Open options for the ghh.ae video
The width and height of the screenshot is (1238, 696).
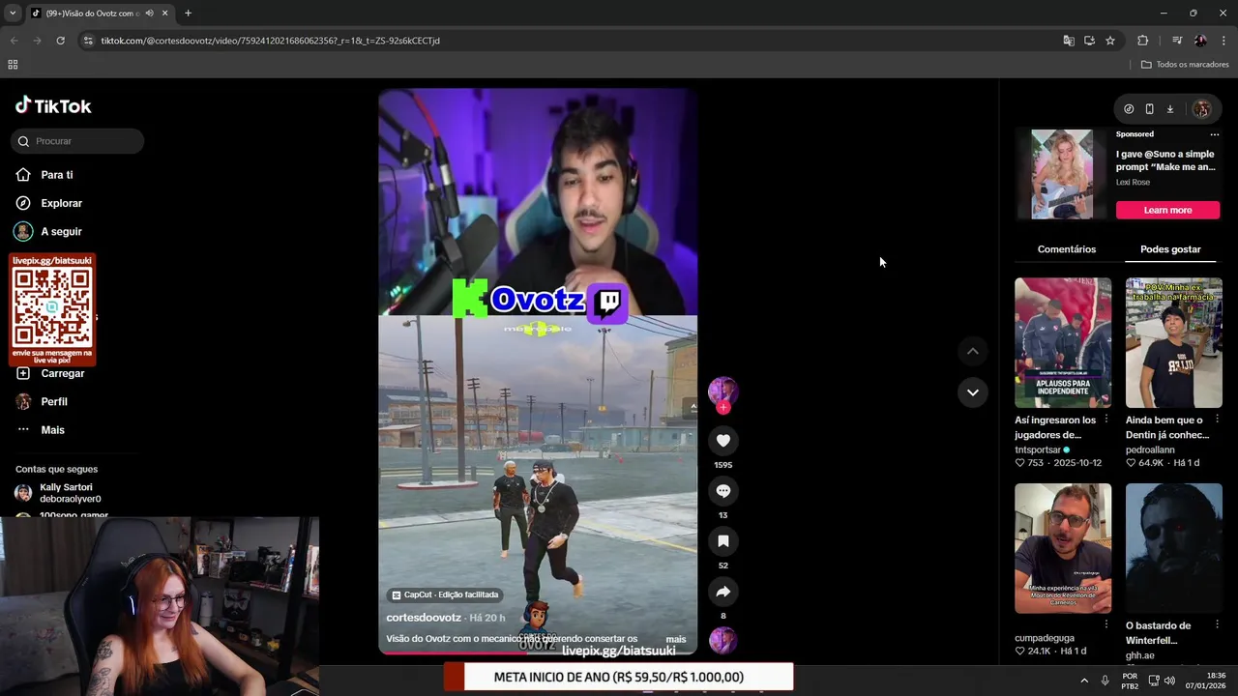1217,624
